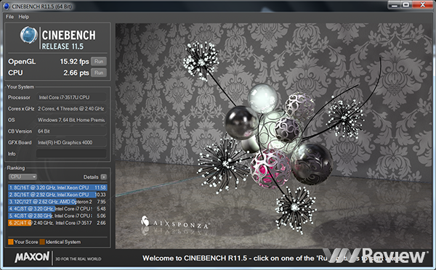
Task: Select ranking entry 4C/8T @ 3.20 GHz Core i7
Action: pos(57,208)
